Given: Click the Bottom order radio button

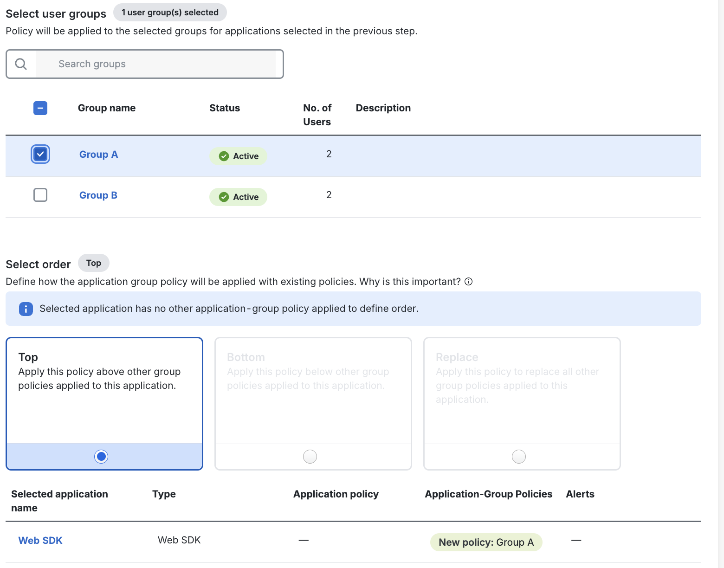Looking at the screenshot, I should point(310,456).
